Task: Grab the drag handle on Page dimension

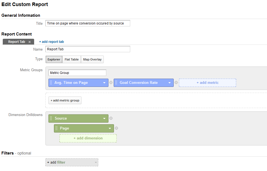Action: (56, 128)
